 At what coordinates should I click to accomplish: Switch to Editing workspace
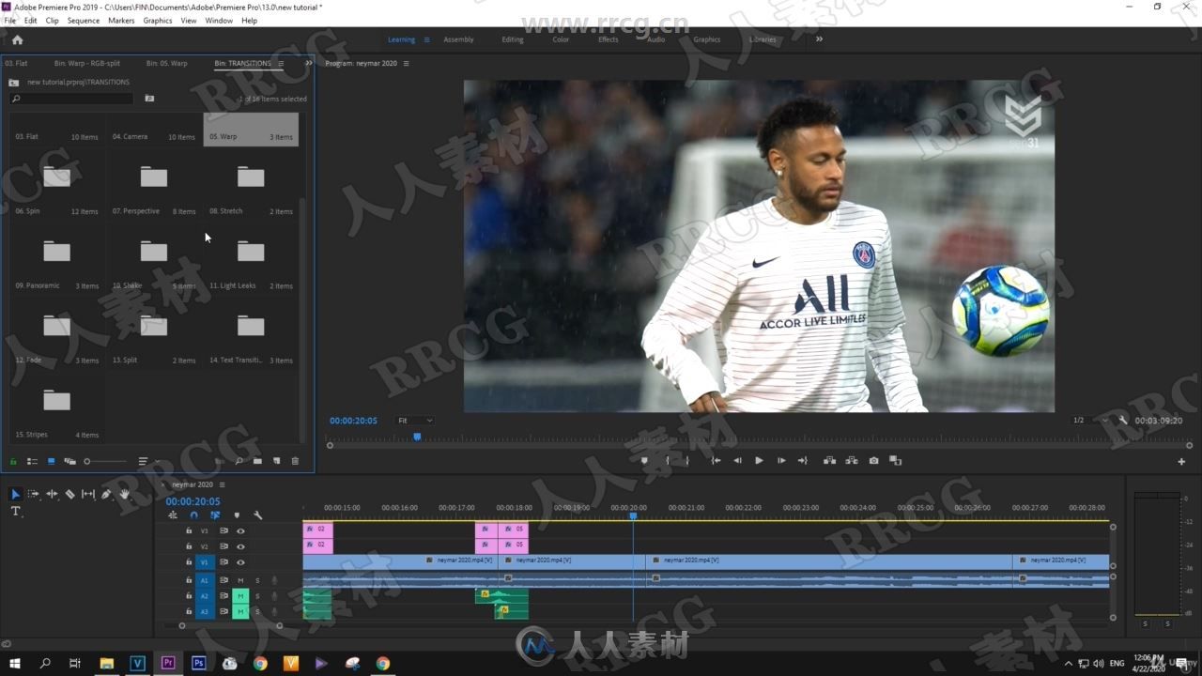[x=513, y=39]
